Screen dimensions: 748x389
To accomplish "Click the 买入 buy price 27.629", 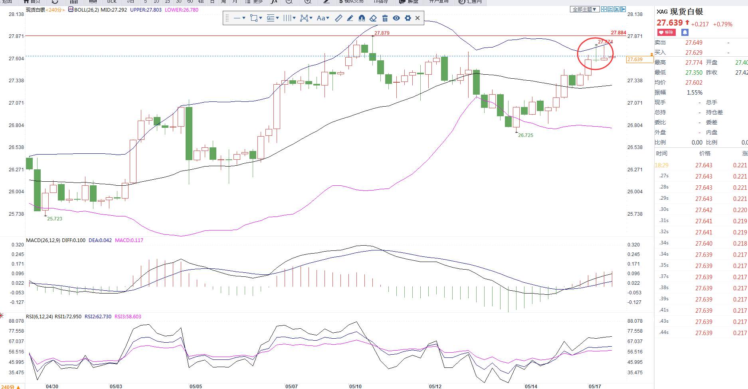I will tap(694, 53).
